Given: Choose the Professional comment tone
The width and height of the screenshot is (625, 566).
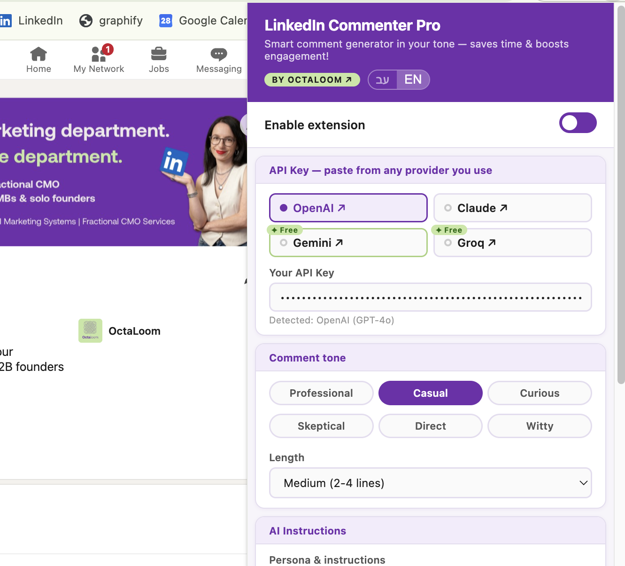Looking at the screenshot, I should coord(321,393).
